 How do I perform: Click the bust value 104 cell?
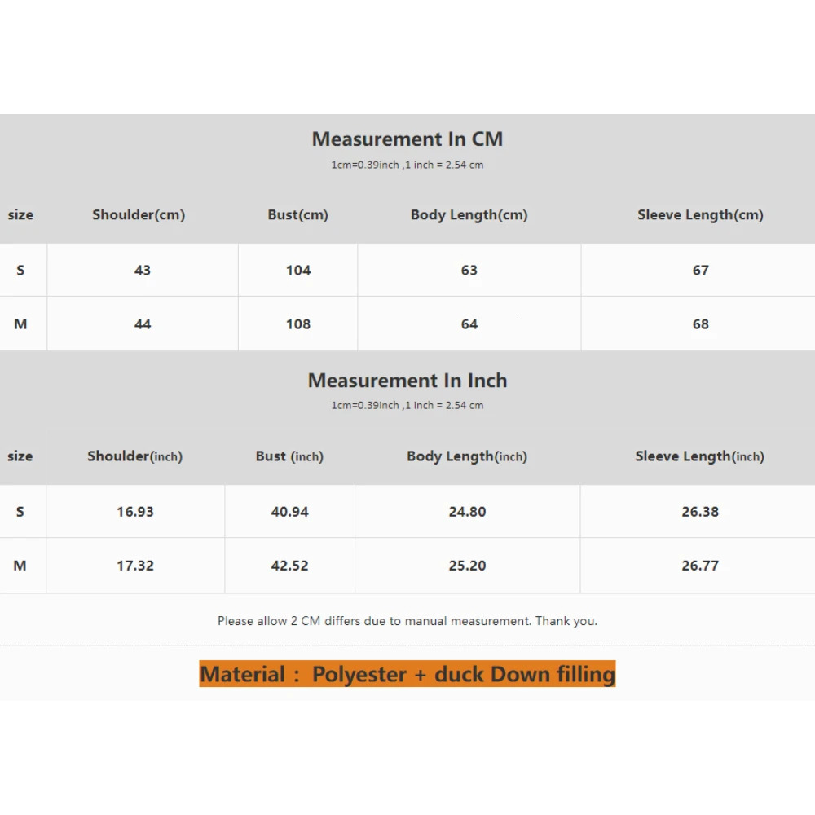(297, 271)
